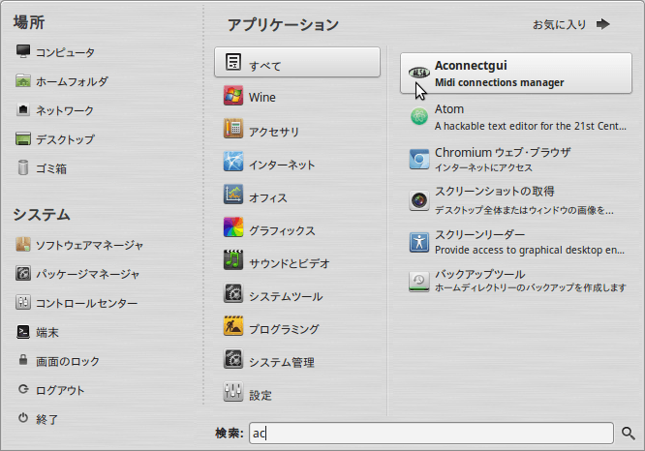This screenshot has width=645, height=451.
Task: Launch Chromium via its browser icon
Action: (x=419, y=159)
